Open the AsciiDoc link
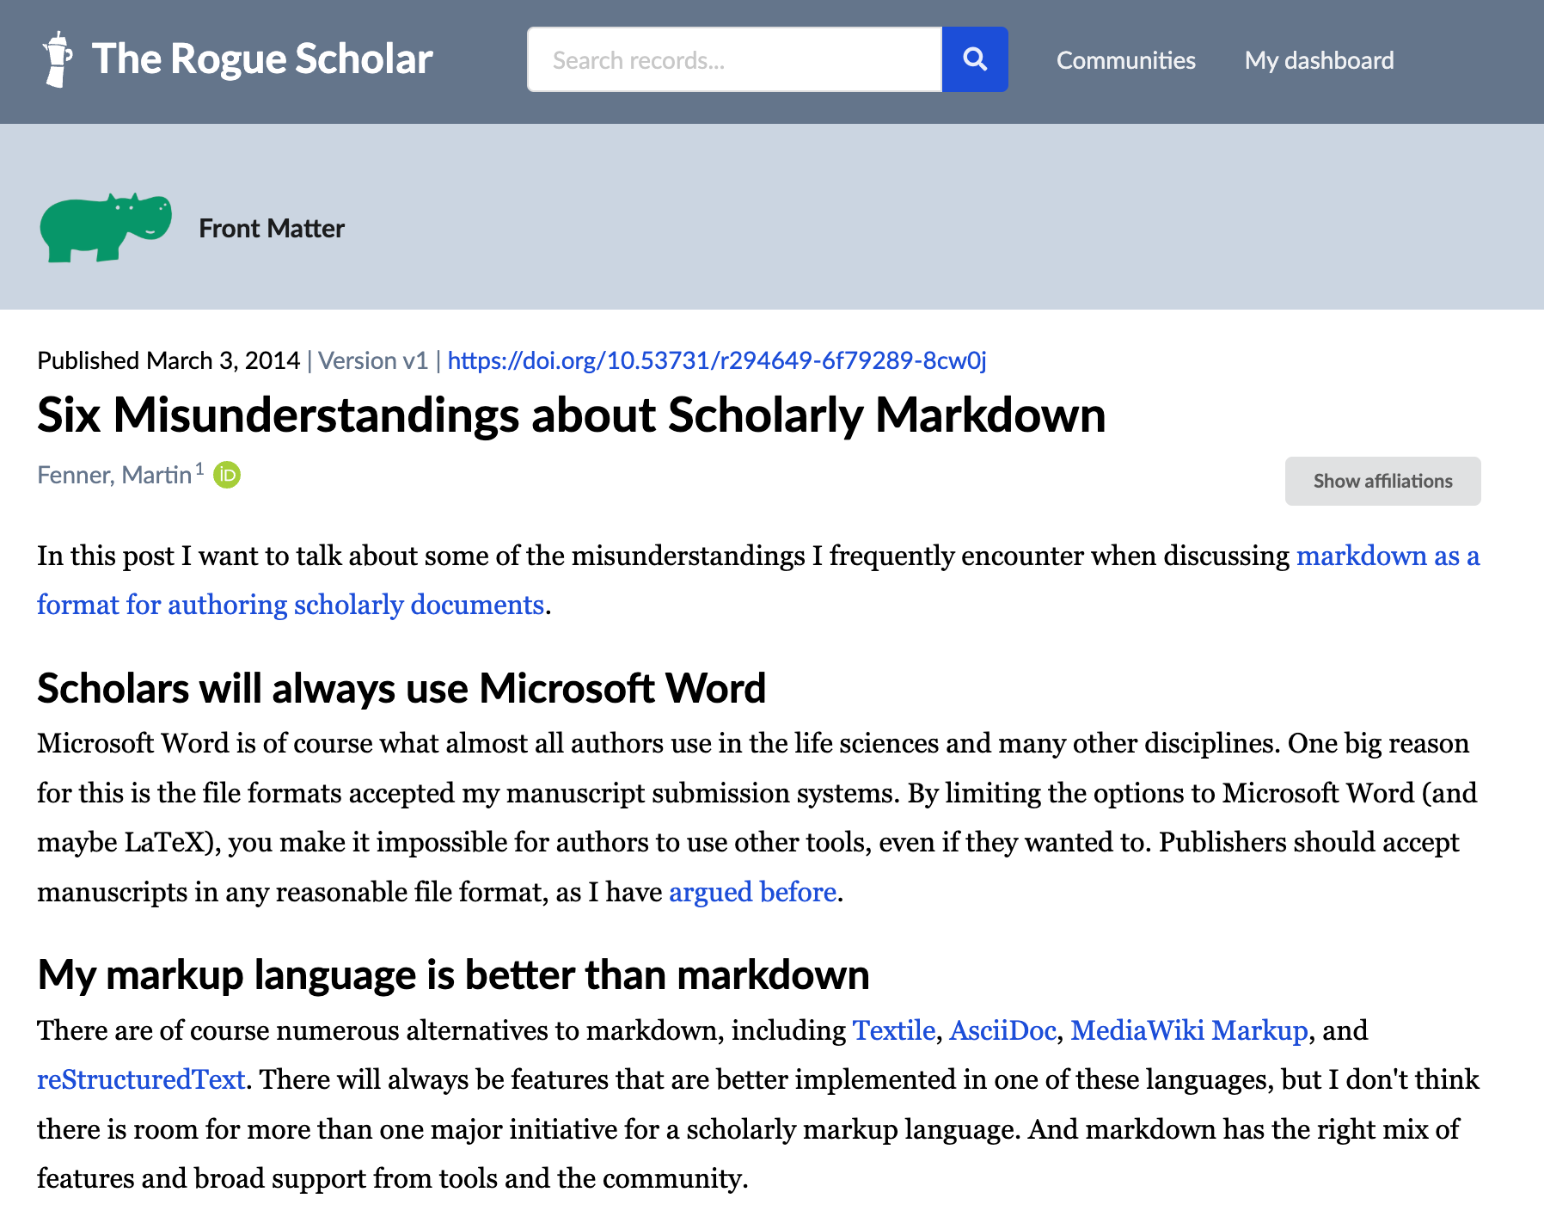This screenshot has height=1223, width=1544. 1002,1030
